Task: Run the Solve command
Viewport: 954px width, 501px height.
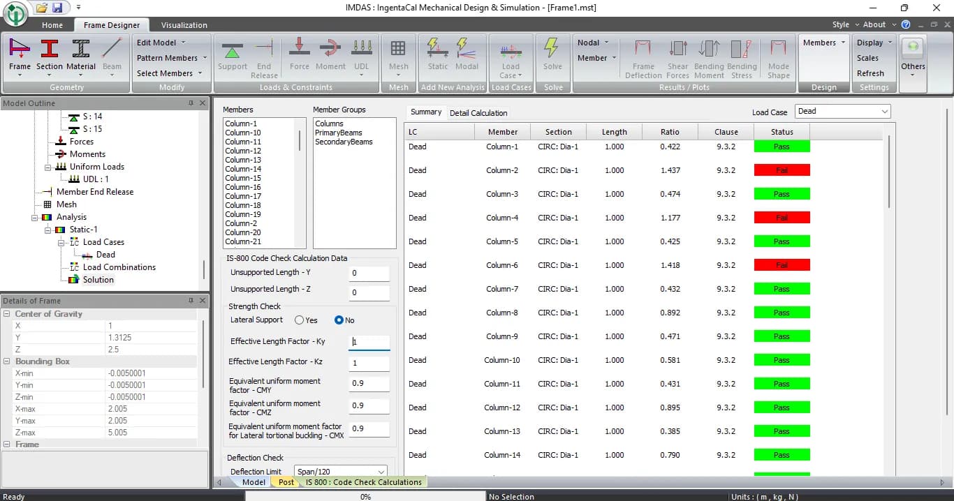Action: click(552, 56)
